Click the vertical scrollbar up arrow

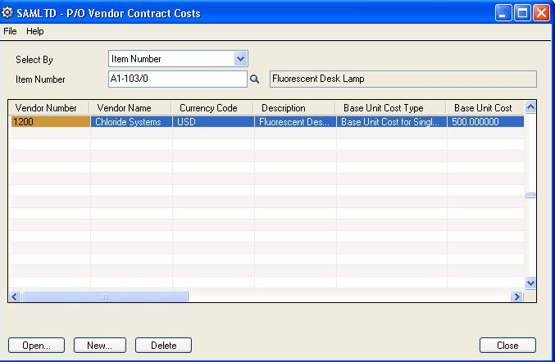[x=530, y=107]
